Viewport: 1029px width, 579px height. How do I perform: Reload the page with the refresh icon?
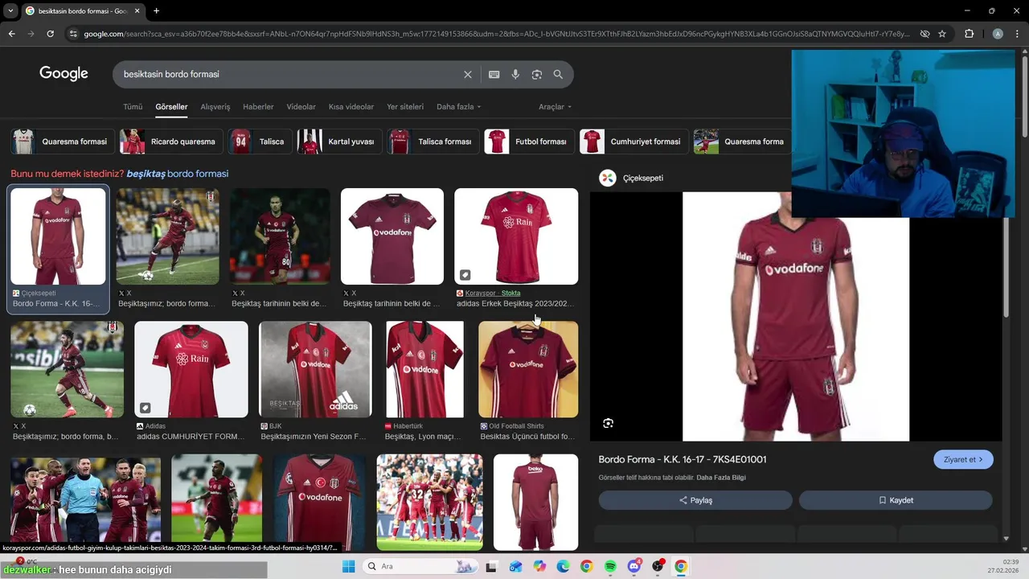pyautogui.click(x=50, y=34)
